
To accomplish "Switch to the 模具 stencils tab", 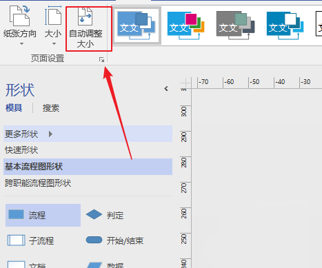I will (x=14, y=107).
